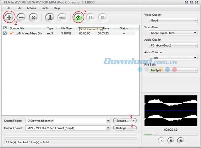The image size is (201, 148).
Task: Sort by the File Size column header
Action: click(66, 28)
